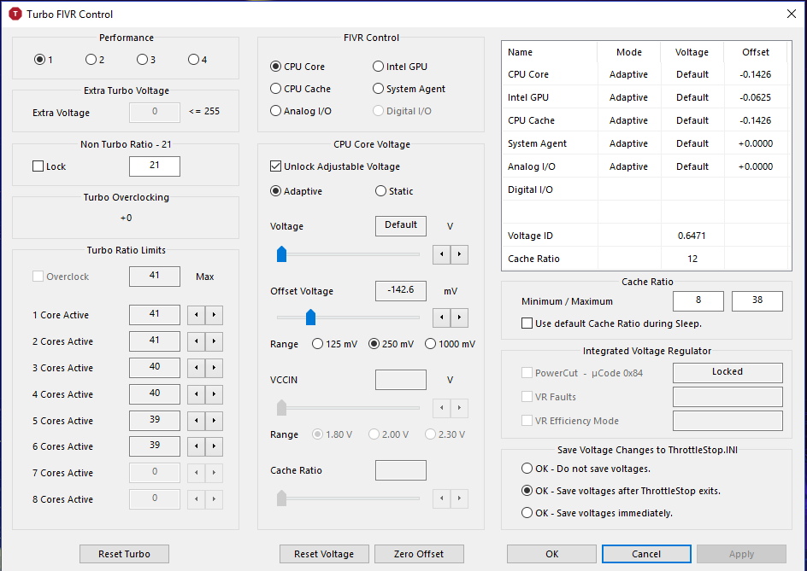Increase the 5 Cores Active ratio arrow
Image resolution: width=807 pixels, height=571 pixels.
[214, 421]
